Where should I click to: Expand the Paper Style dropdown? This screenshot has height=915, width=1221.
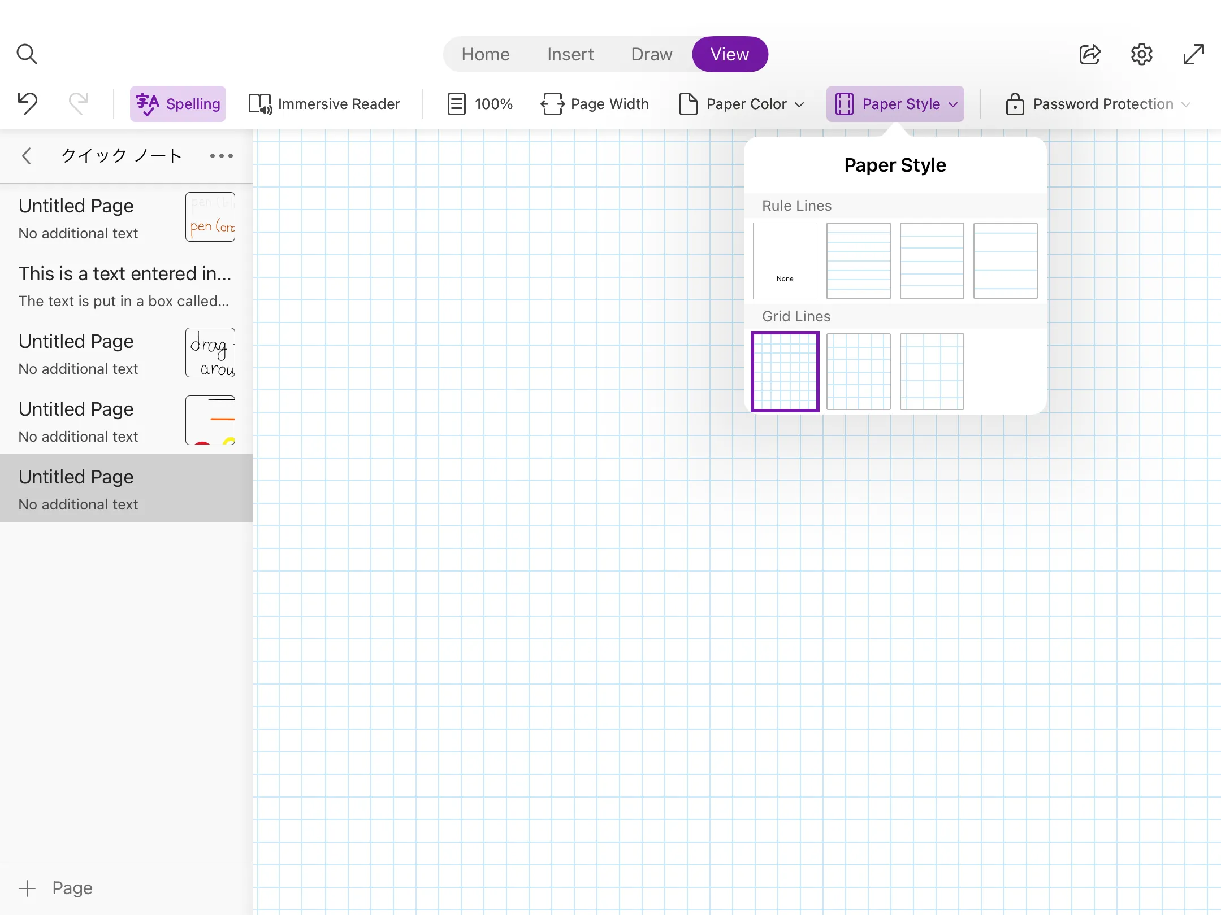click(894, 103)
